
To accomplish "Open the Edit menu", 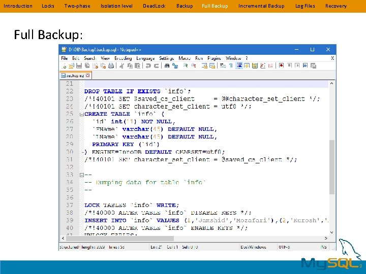I will coord(76,58).
